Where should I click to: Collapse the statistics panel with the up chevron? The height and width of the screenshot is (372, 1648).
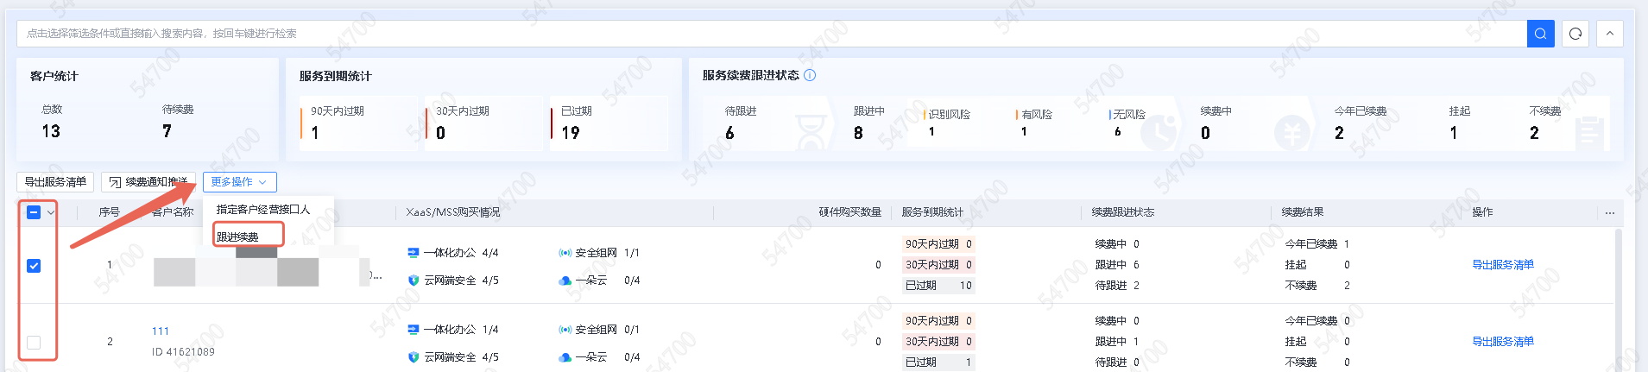(1610, 34)
